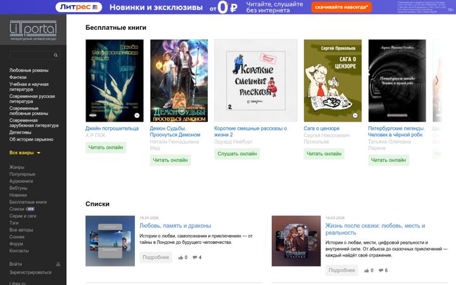
Task: Open Любовь, память и драконы thumbnail
Action: coord(110,241)
